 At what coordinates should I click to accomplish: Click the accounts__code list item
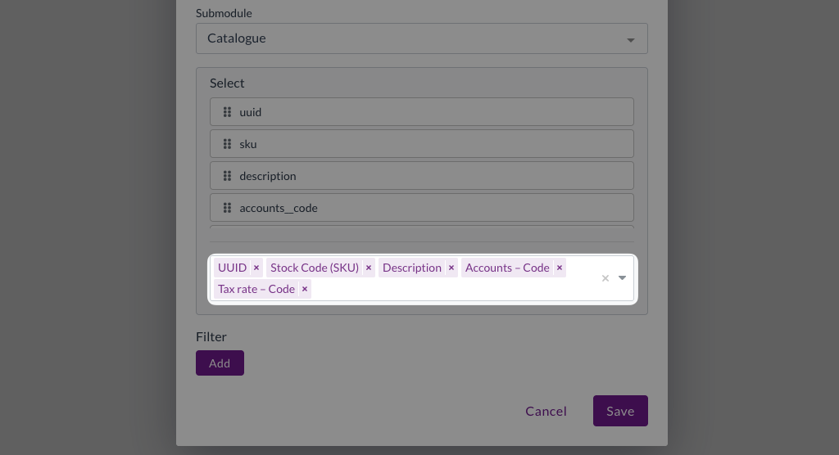[426, 208]
